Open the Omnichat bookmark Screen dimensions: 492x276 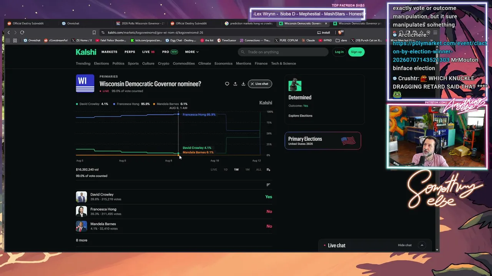coord(32,40)
